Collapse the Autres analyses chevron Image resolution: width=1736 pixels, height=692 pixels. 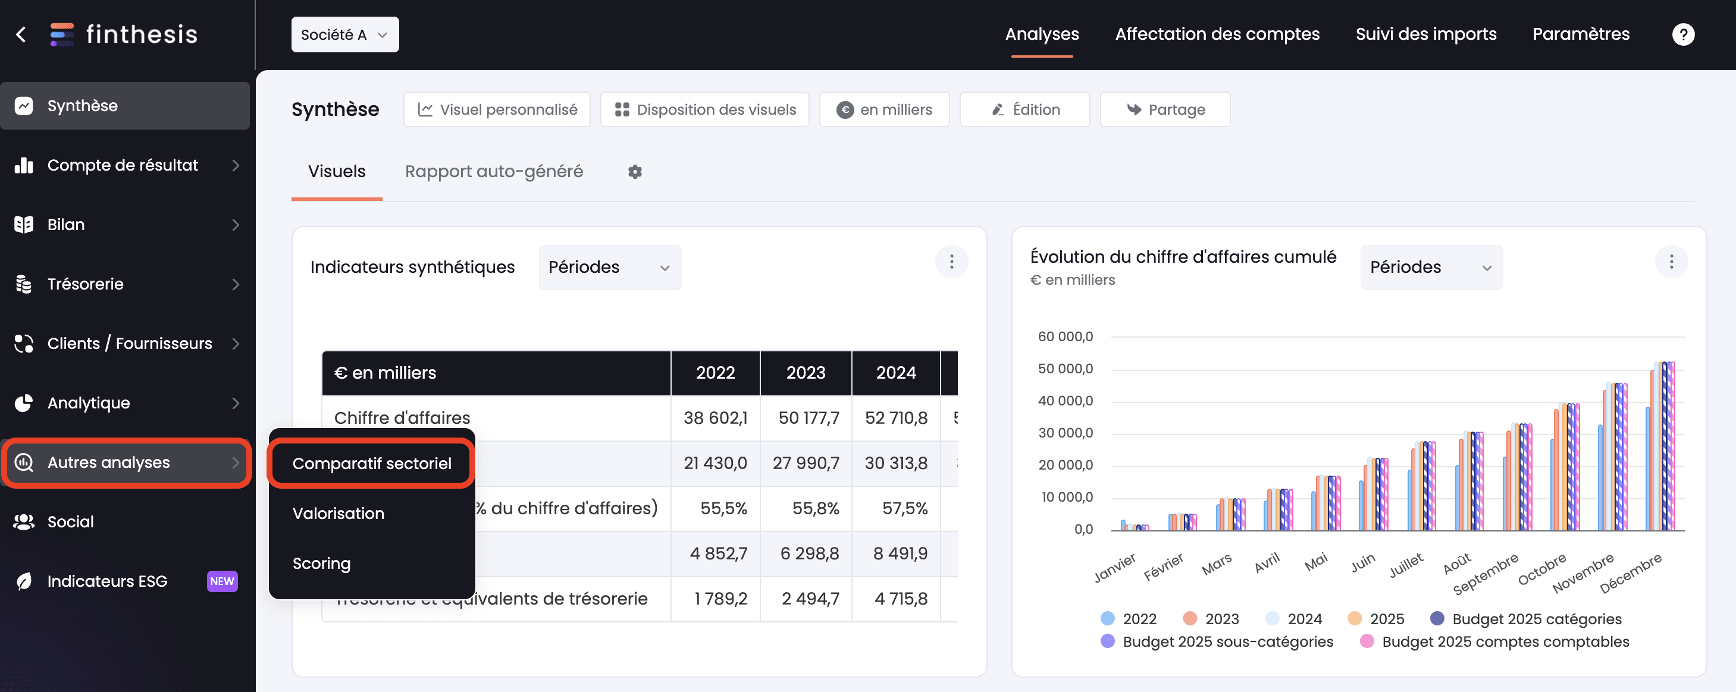tap(235, 463)
